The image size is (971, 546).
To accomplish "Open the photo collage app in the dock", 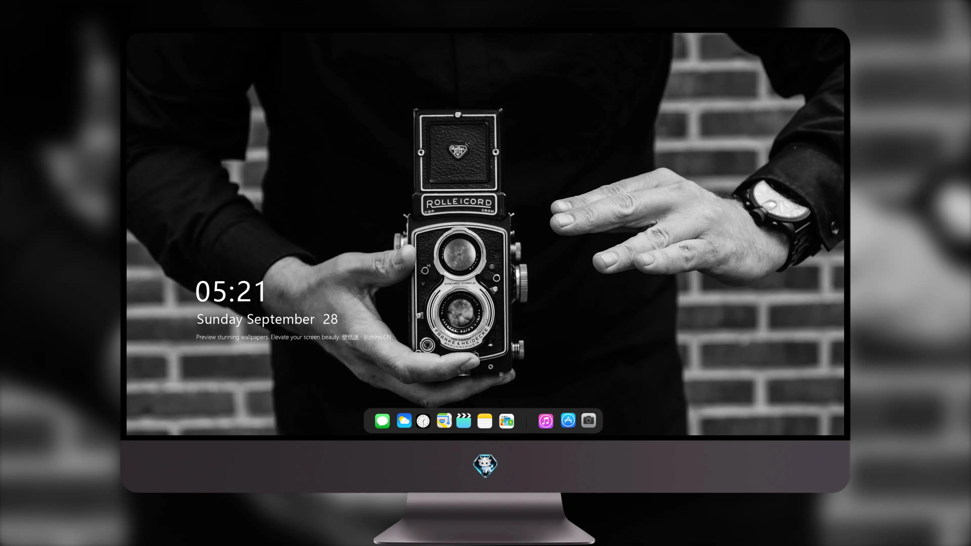I will pos(506,421).
